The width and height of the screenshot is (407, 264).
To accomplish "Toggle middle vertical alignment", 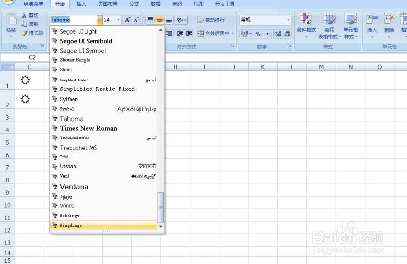I will (x=160, y=19).
